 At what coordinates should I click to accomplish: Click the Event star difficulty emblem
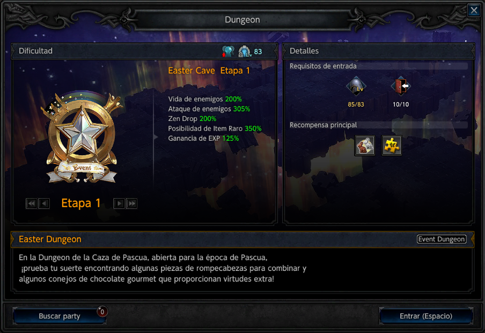82,138
